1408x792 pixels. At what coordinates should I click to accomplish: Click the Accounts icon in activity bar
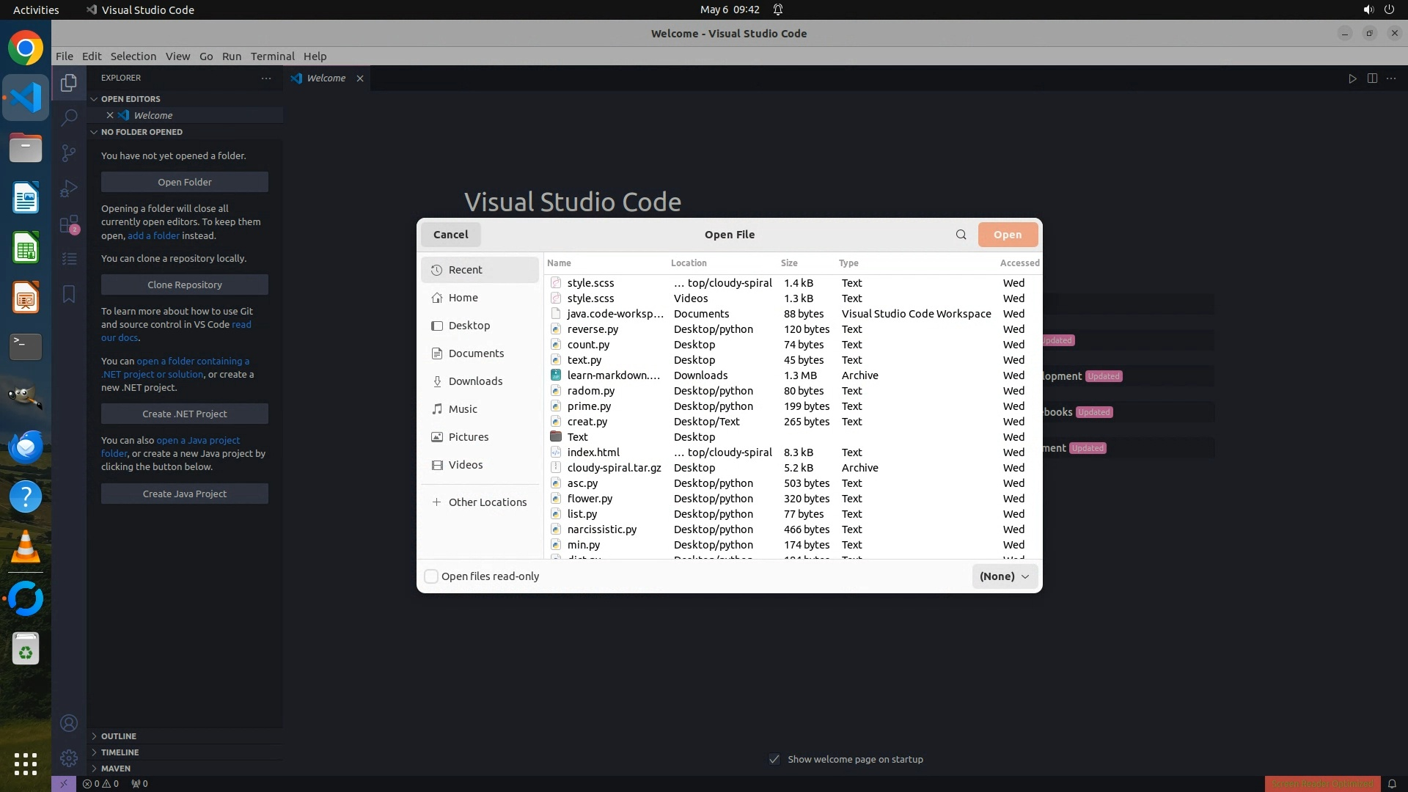click(x=69, y=723)
